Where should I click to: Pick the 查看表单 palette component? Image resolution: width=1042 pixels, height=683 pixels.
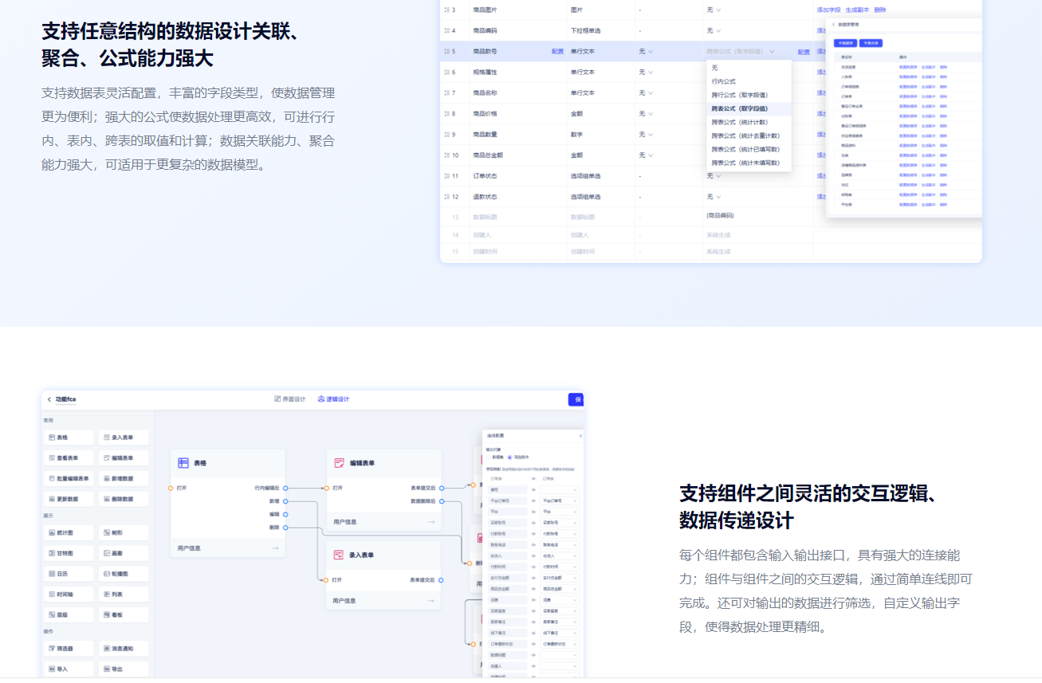point(69,458)
